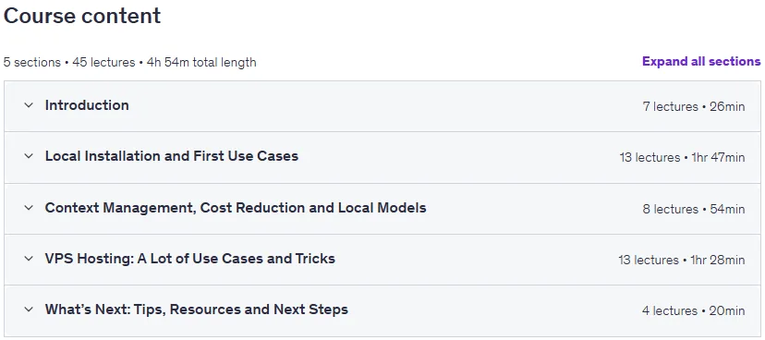Click the Course content heading
Screen dimensions: 765x340
tap(82, 16)
